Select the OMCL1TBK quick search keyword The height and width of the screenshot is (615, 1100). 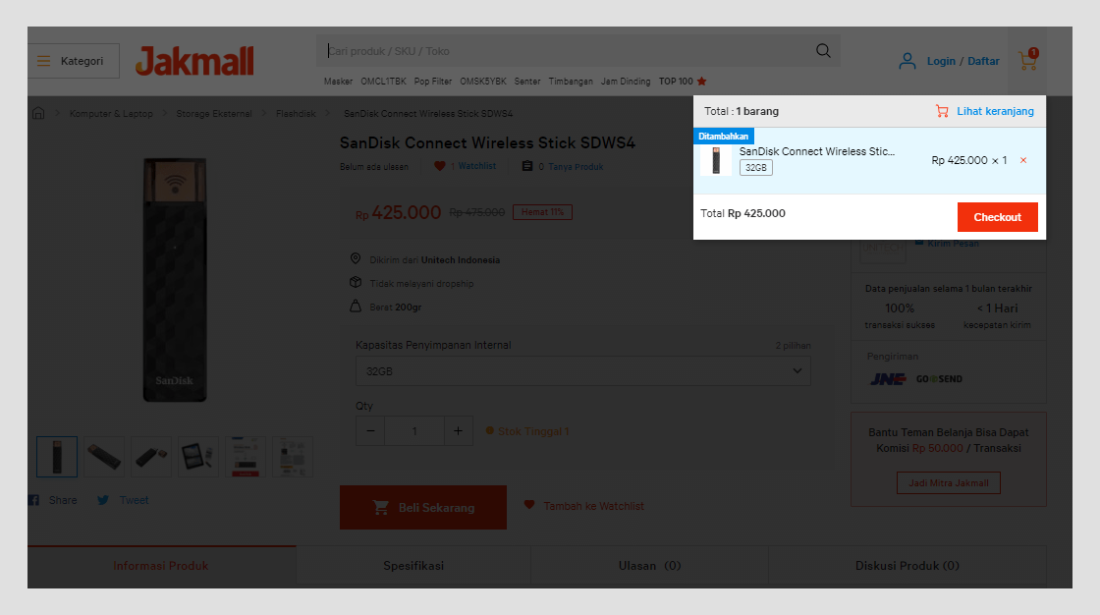click(383, 82)
